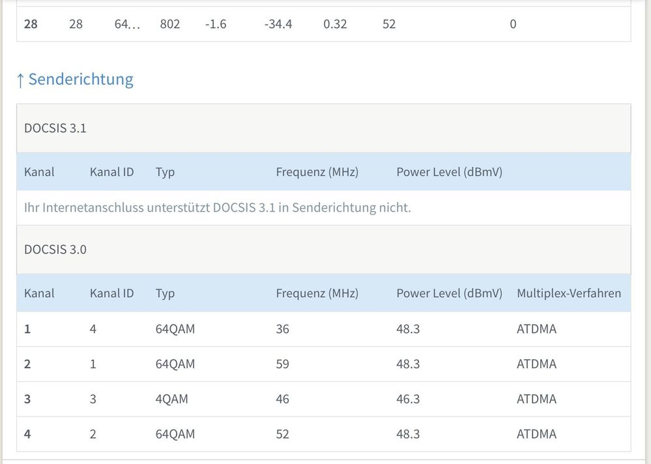The height and width of the screenshot is (464, 651).
Task: Click the DOCSIS 3.0 Kanal ID column header
Action: (111, 293)
